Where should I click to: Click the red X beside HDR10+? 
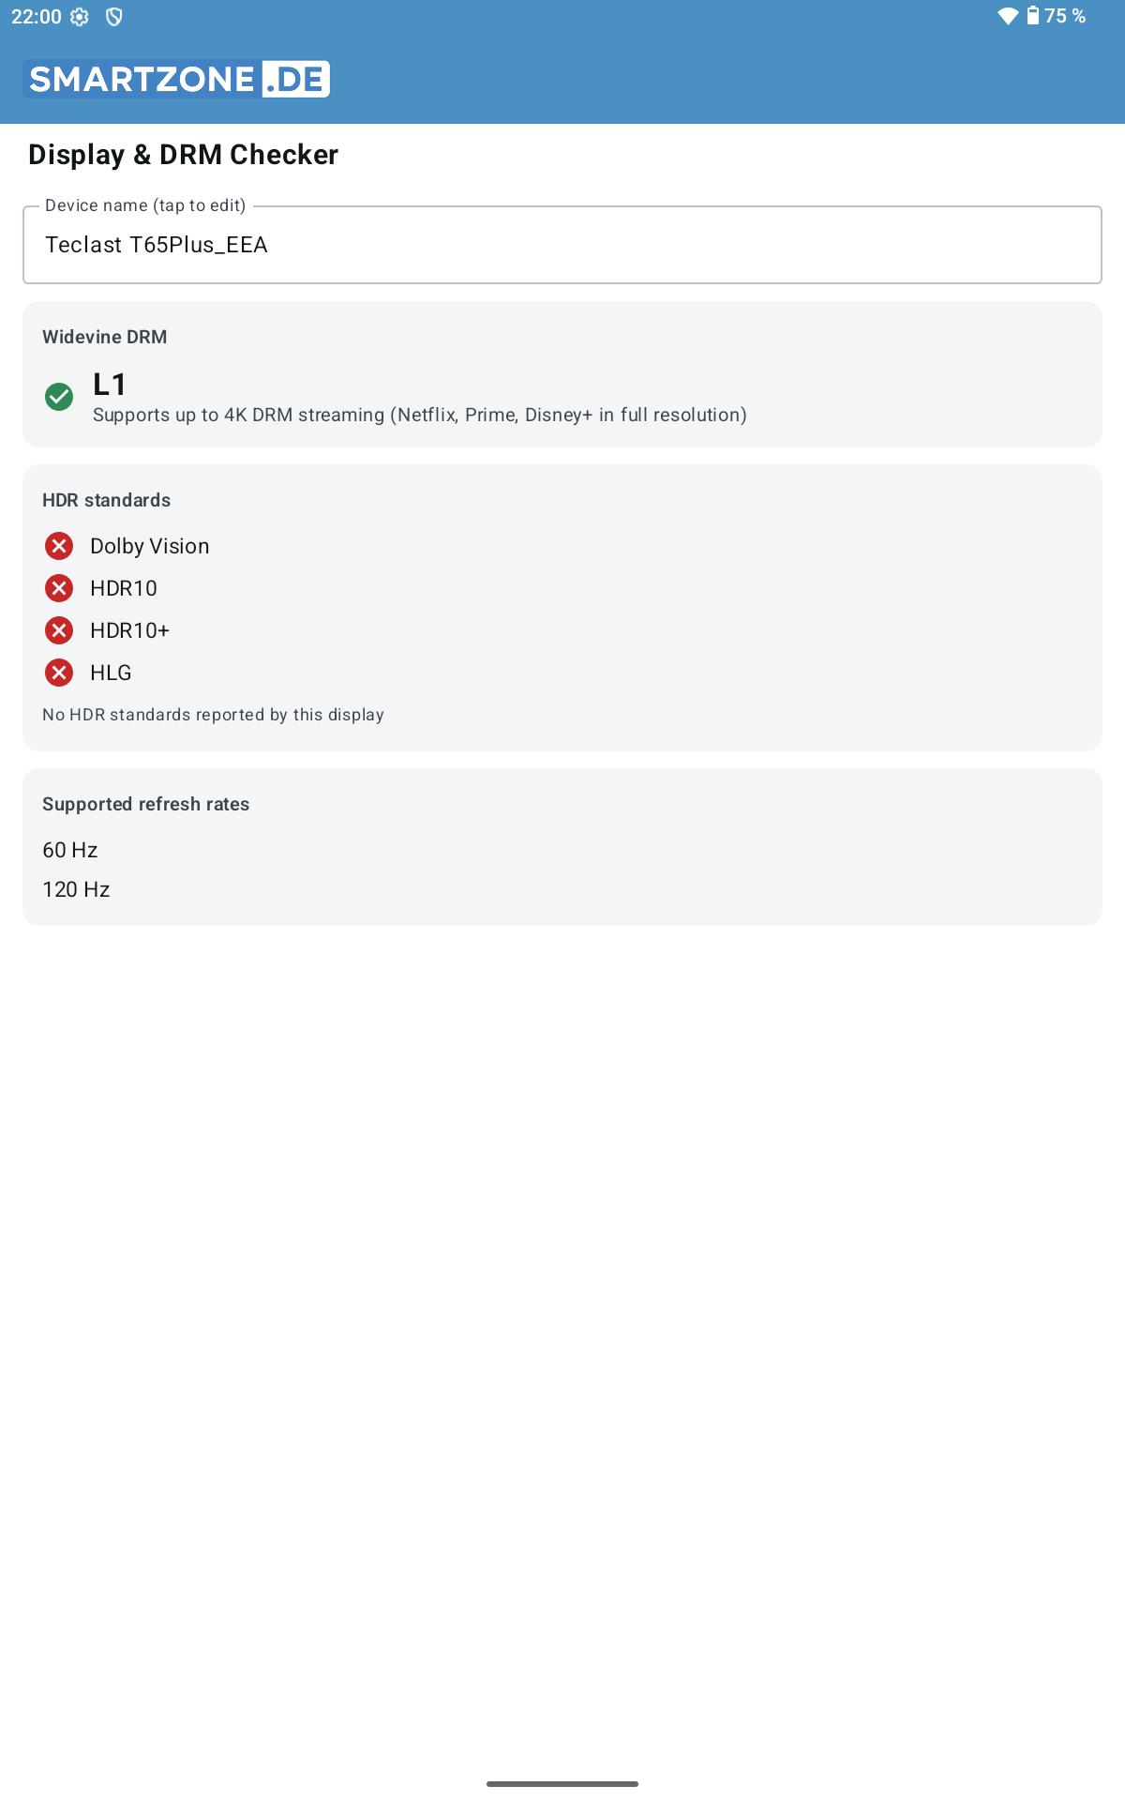[x=59, y=630]
